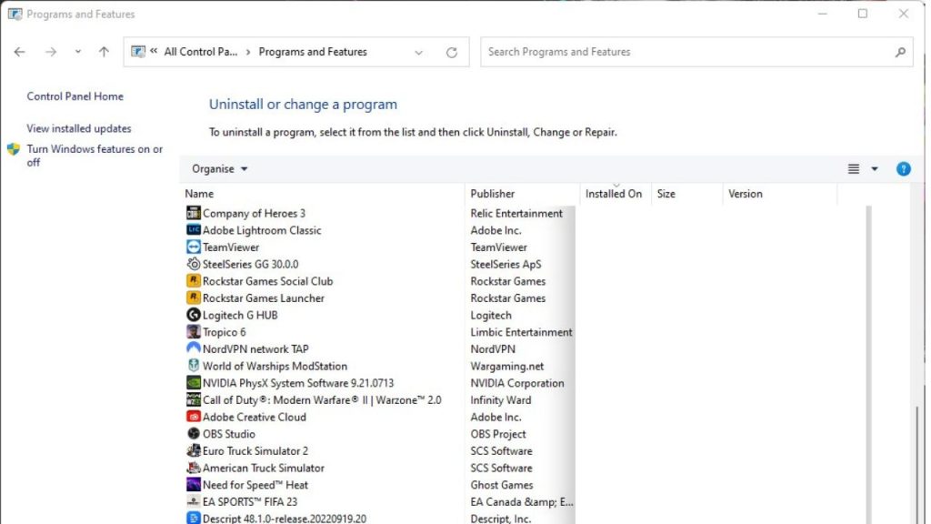Viewport: 931px width, 524px height.
Task: Click the search magnifier icon
Action: coord(900,52)
